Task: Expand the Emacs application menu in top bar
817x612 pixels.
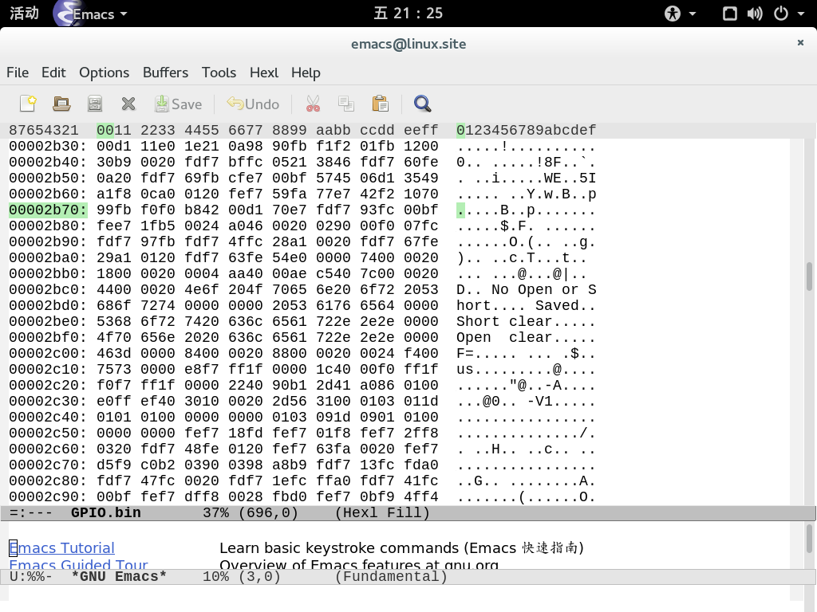Action: click(92, 14)
